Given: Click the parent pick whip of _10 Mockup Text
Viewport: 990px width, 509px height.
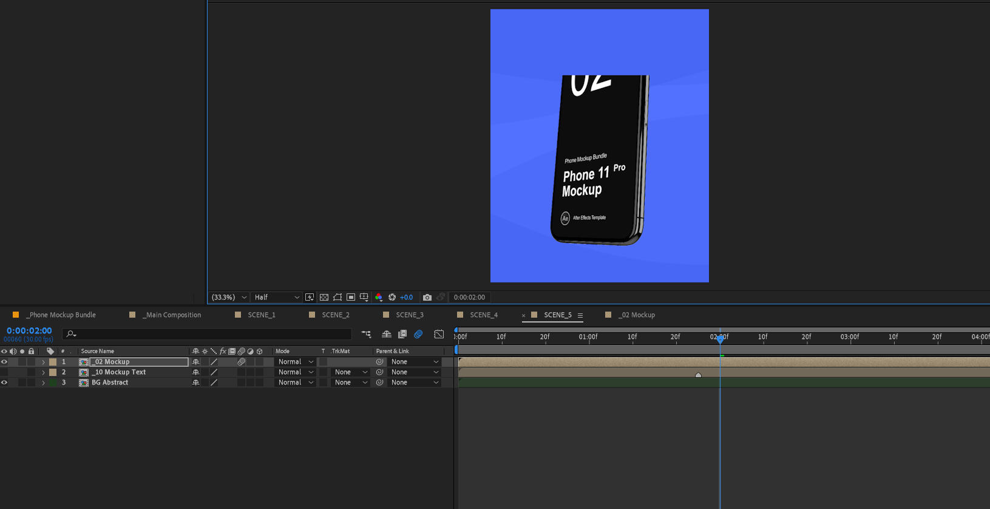Looking at the screenshot, I should click(x=379, y=372).
